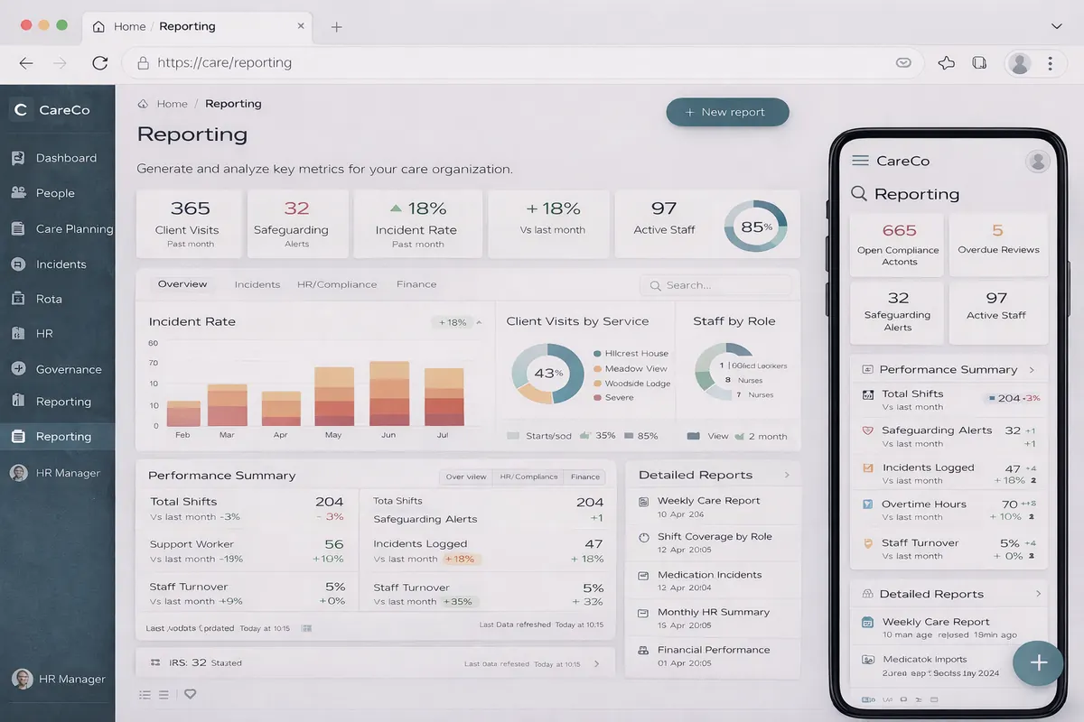Screen dimensions: 1084x722
Task: Toggle the heart favorite icon at bottom
Action: pos(190,694)
